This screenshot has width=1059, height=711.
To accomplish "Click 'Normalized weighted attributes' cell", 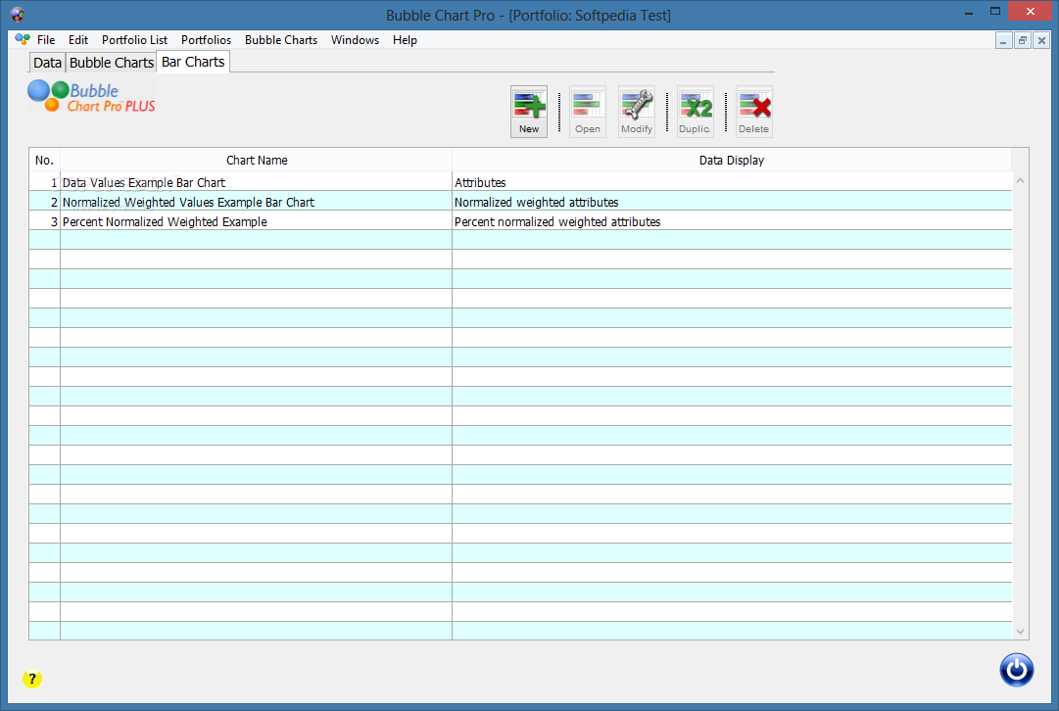I will (x=732, y=202).
